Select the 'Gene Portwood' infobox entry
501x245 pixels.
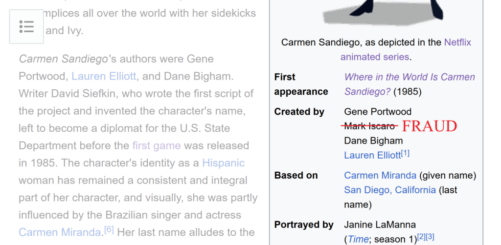[378, 111]
